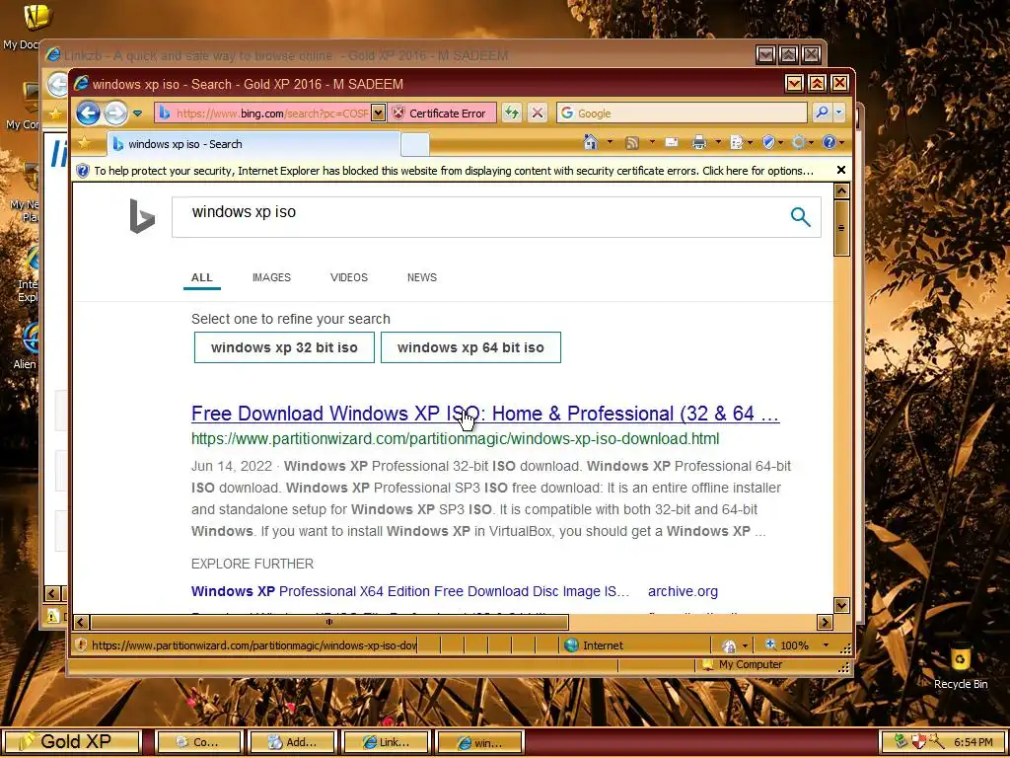This screenshot has width=1010, height=758.
Task: Refine search with 'windows xp 64 bit iso'
Action: [470, 347]
